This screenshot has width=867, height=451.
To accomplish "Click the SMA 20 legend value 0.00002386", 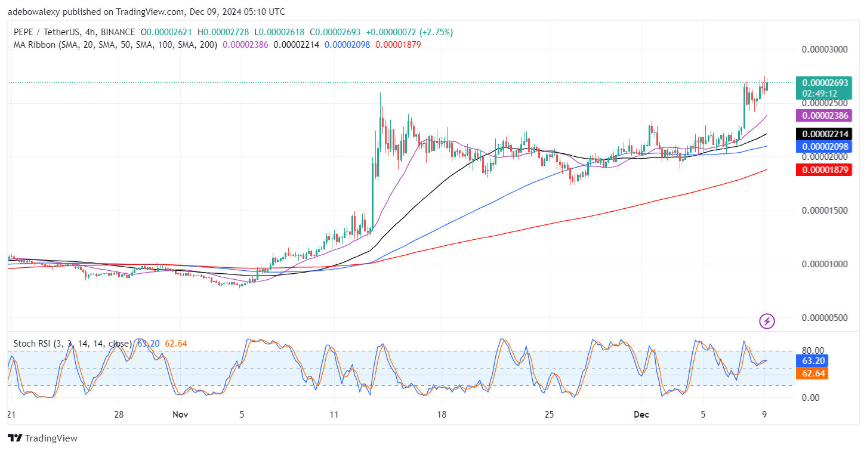I will pyautogui.click(x=246, y=45).
